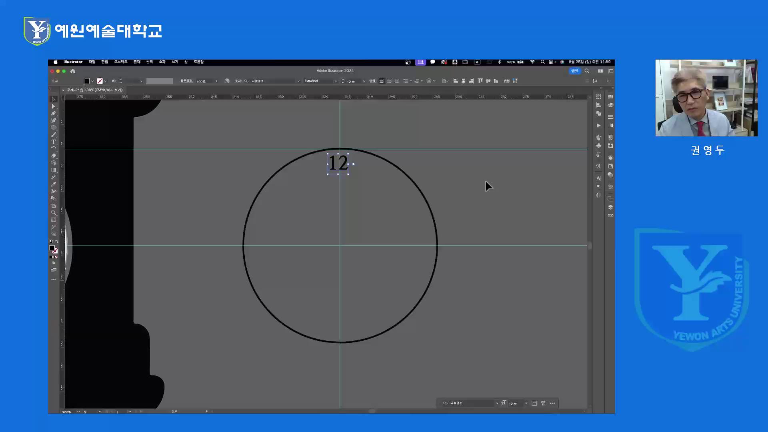Open the Layers panel icon
The image size is (768, 432).
coord(610,207)
